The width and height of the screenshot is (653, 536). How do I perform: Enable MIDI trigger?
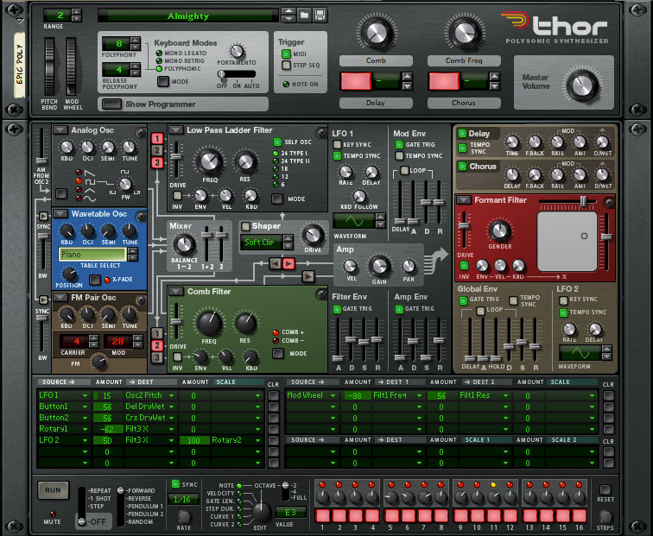(286, 54)
